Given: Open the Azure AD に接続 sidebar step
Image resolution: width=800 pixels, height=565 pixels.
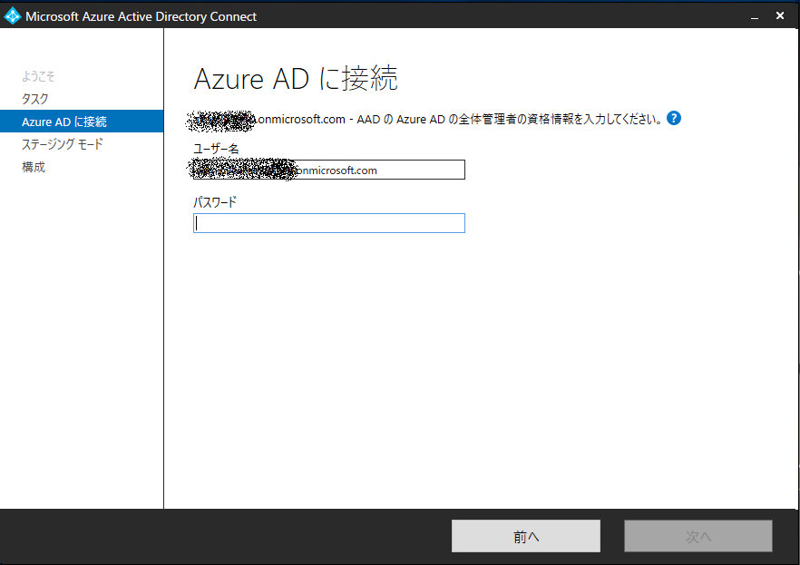Looking at the screenshot, I should tap(82, 122).
